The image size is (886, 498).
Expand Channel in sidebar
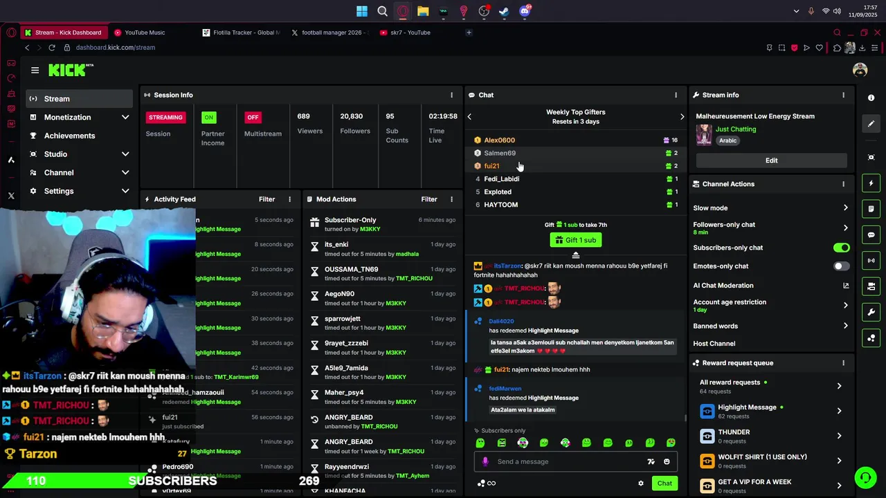click(x=125, y=173)
